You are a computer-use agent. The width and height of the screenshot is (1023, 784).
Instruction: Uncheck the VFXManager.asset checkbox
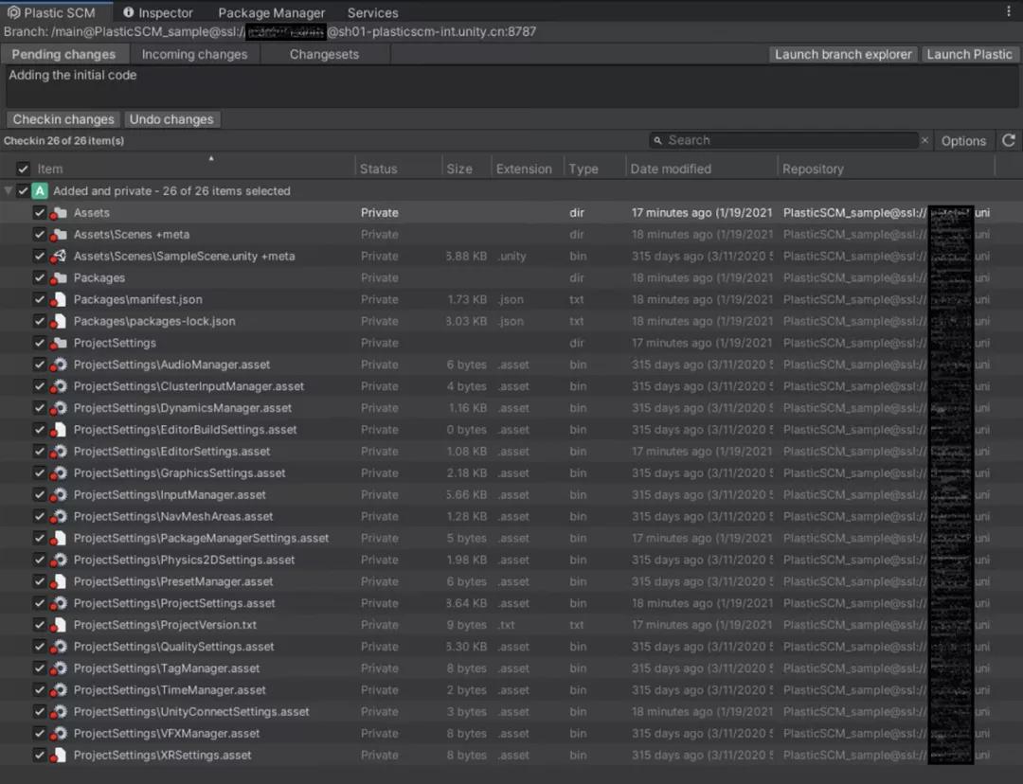[x=39, y=733]
